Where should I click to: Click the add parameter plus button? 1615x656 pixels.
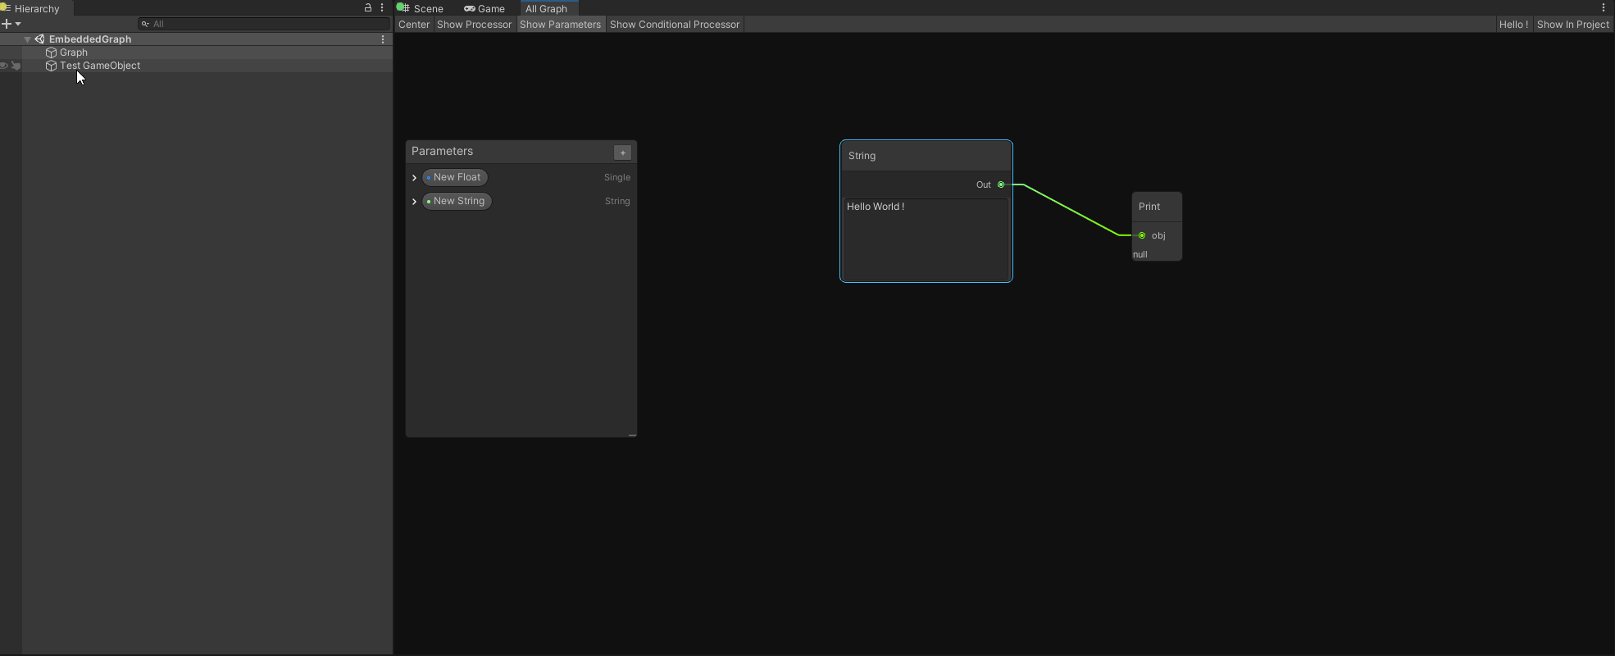coord(622,153)
